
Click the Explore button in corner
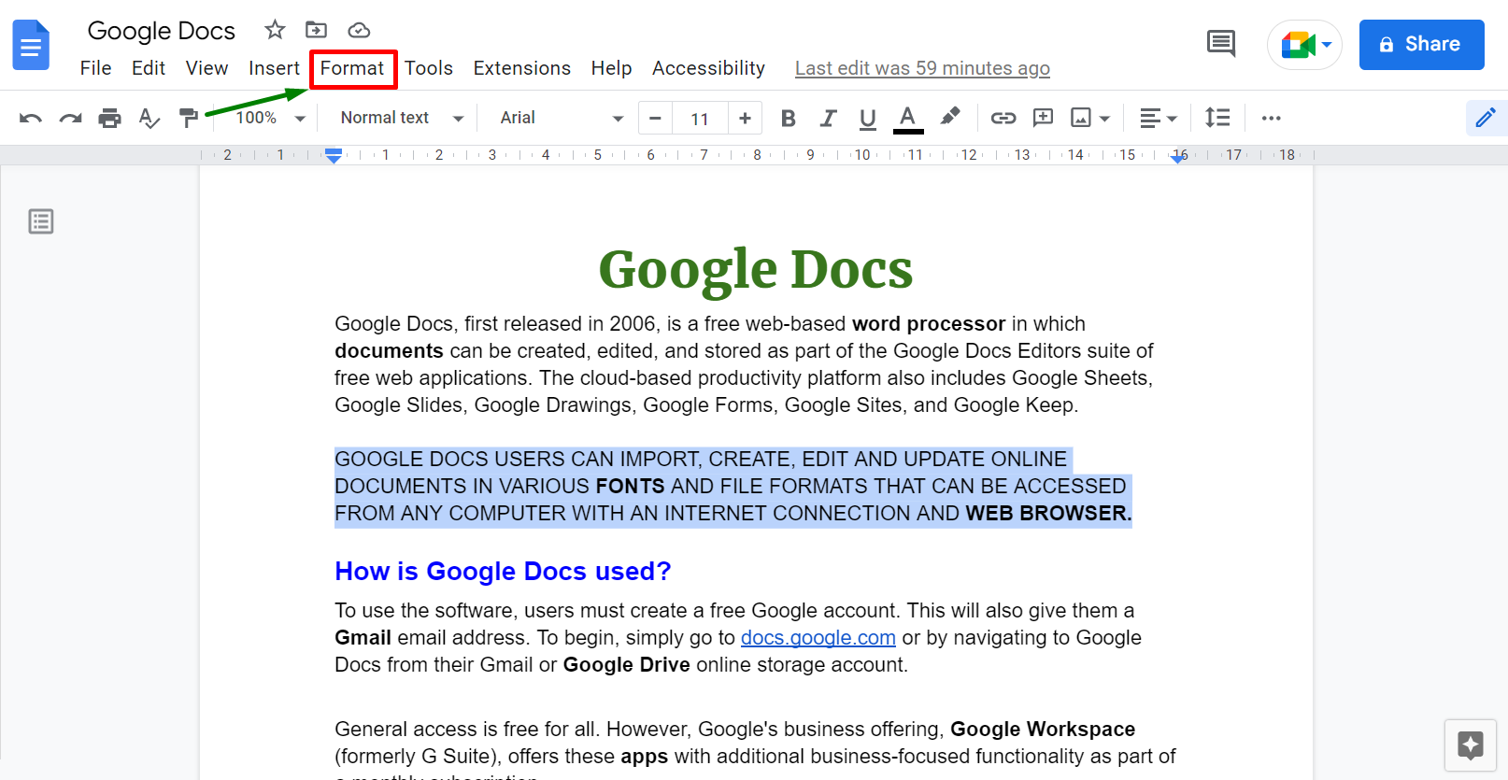pos(1471,745)
